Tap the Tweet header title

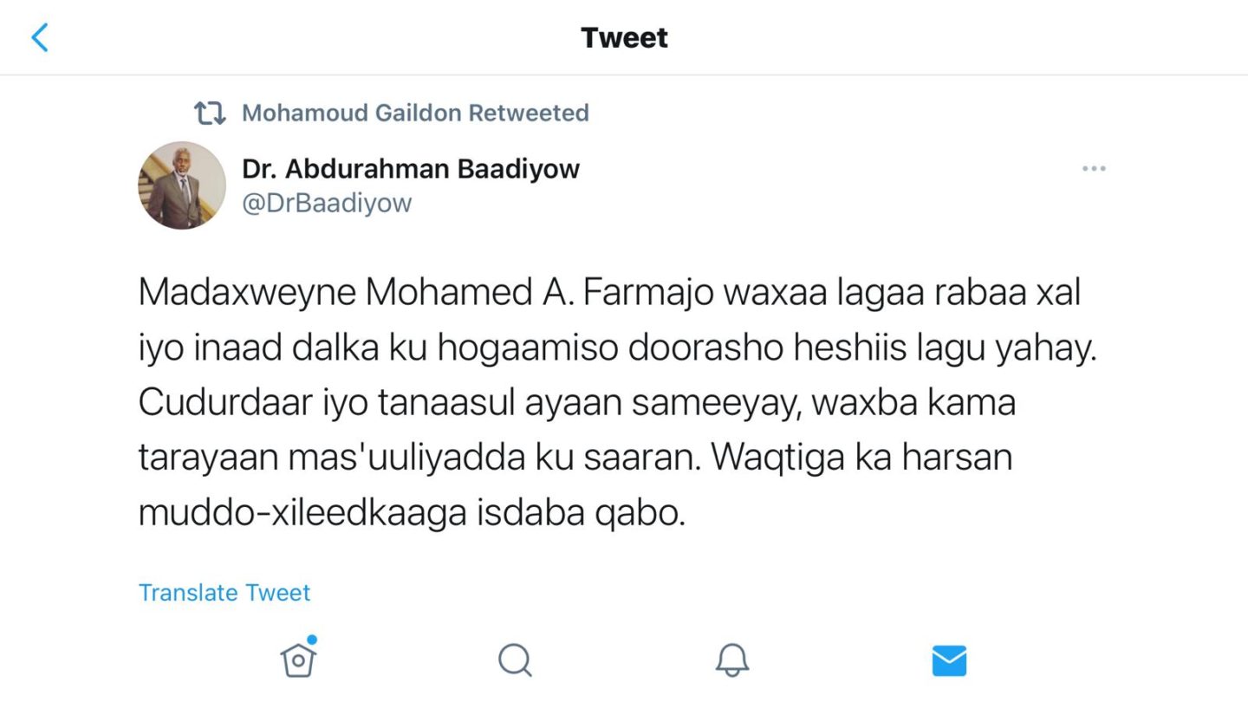[x=624, y=38]
